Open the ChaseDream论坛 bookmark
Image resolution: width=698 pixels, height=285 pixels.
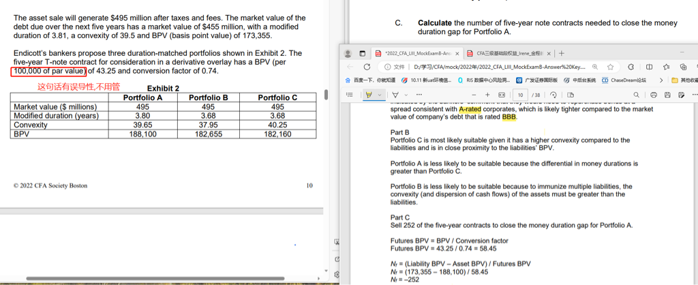coord(623,80)
